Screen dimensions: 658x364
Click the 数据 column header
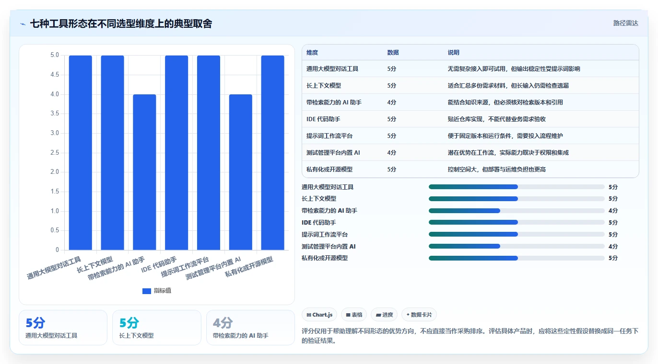pyautogui.click(x=393, y=53)
